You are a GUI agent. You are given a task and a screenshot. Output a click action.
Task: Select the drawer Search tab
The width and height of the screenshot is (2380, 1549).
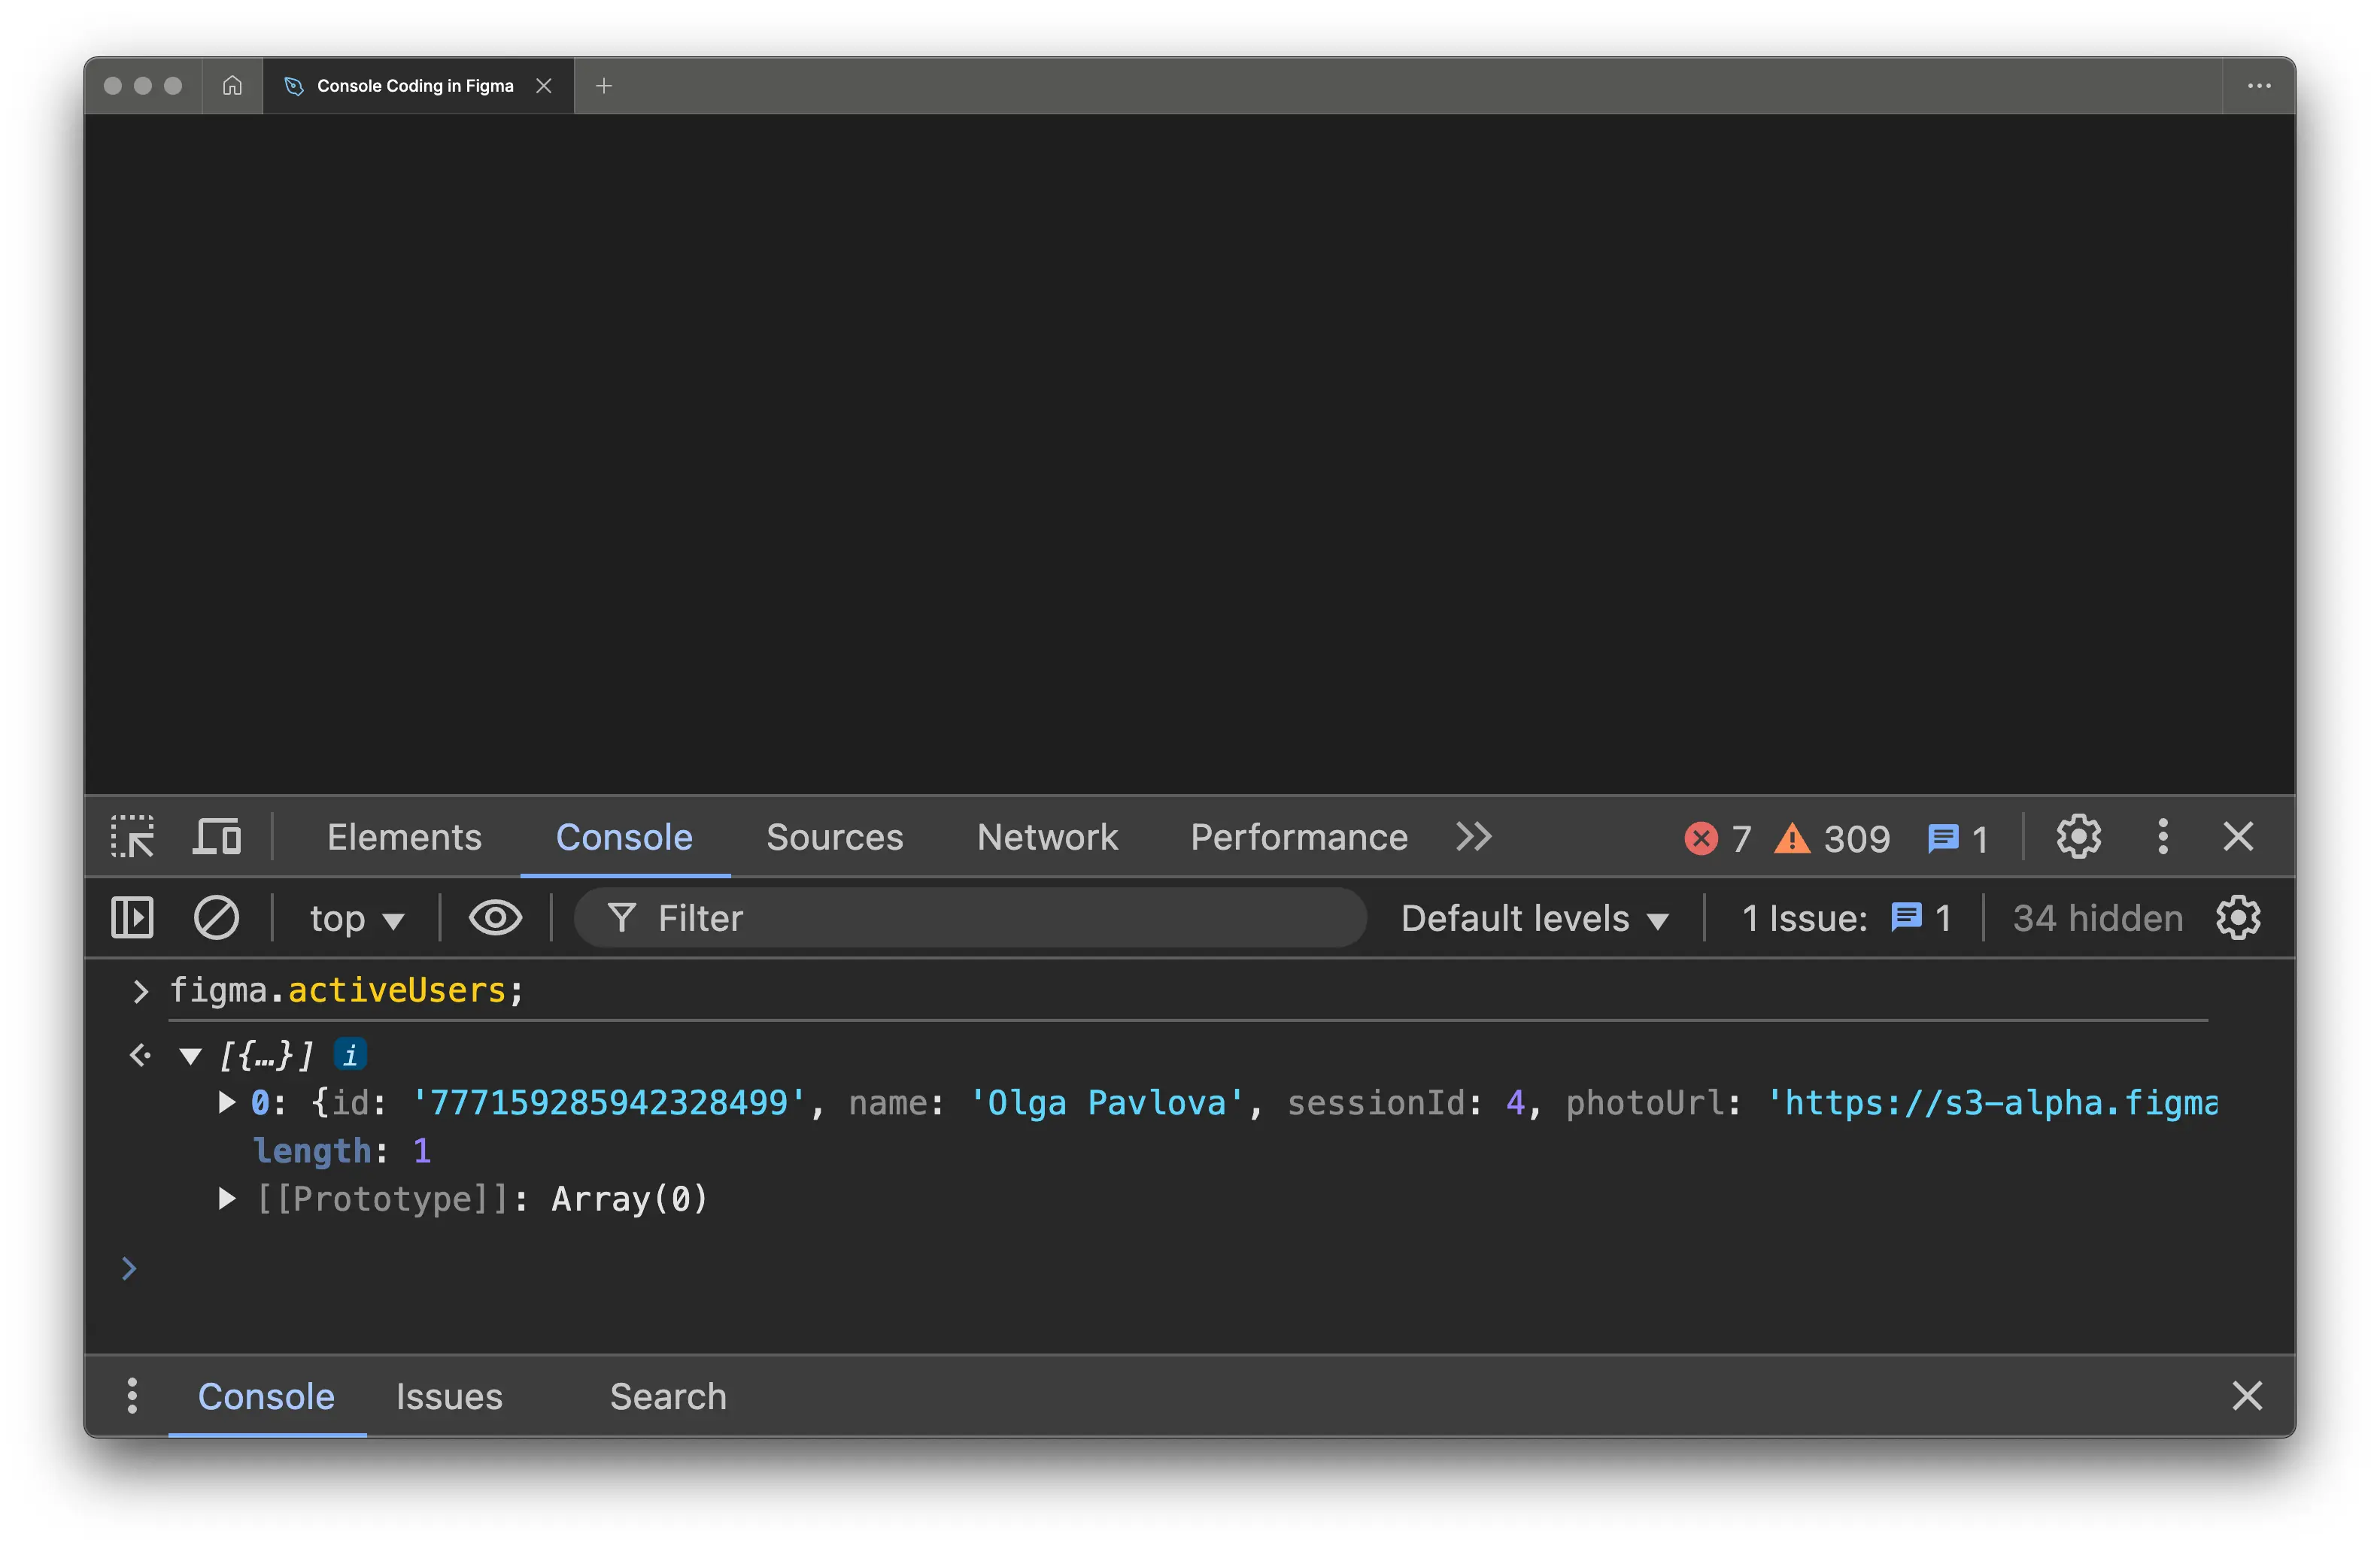tap(668, 1396)
